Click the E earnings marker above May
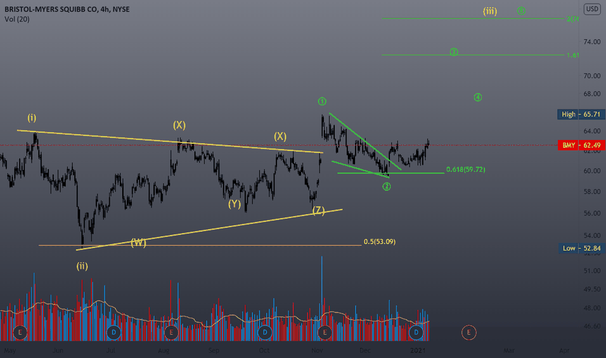 pos(20,332)
